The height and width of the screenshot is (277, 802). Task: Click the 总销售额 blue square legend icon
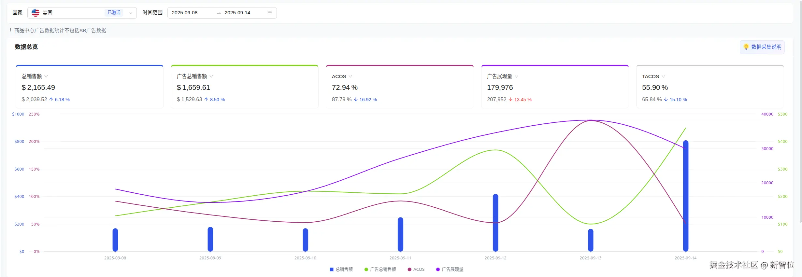331,270
